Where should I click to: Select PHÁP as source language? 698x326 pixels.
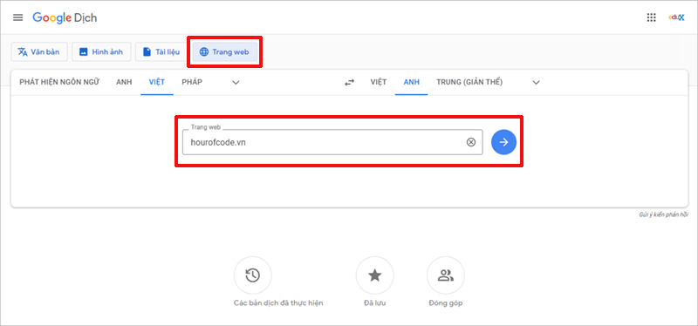[x=192, y=82]
